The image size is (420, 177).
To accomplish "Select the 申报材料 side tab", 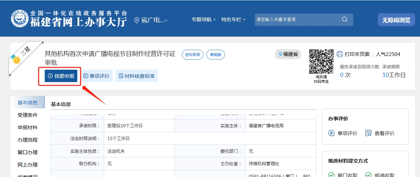I will click(x=28, y=128).
